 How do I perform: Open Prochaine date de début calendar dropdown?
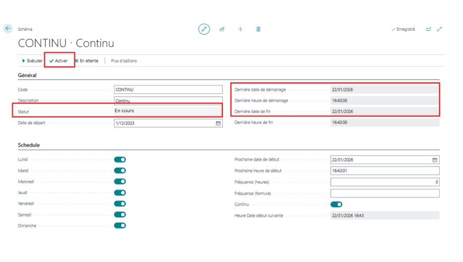[x=435, y=160]
